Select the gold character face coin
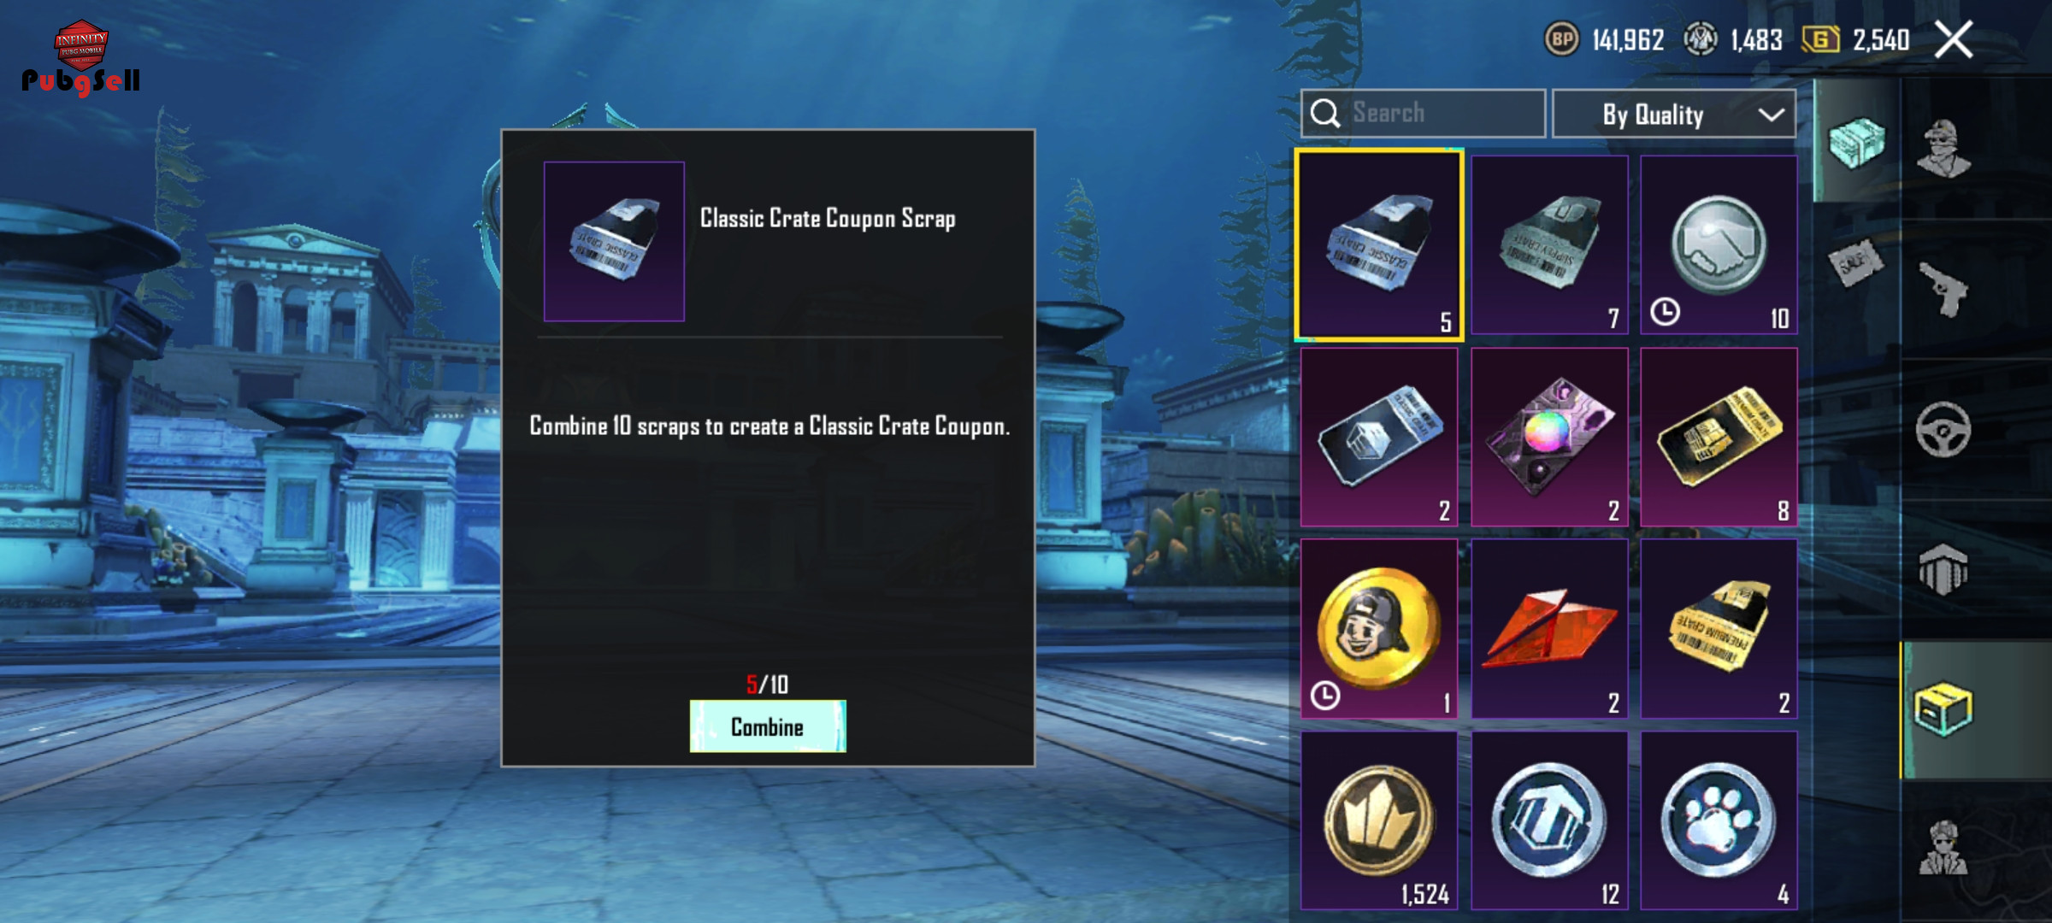Image resolution: width=2052 pixels, height=923 pixels. 1379,628
